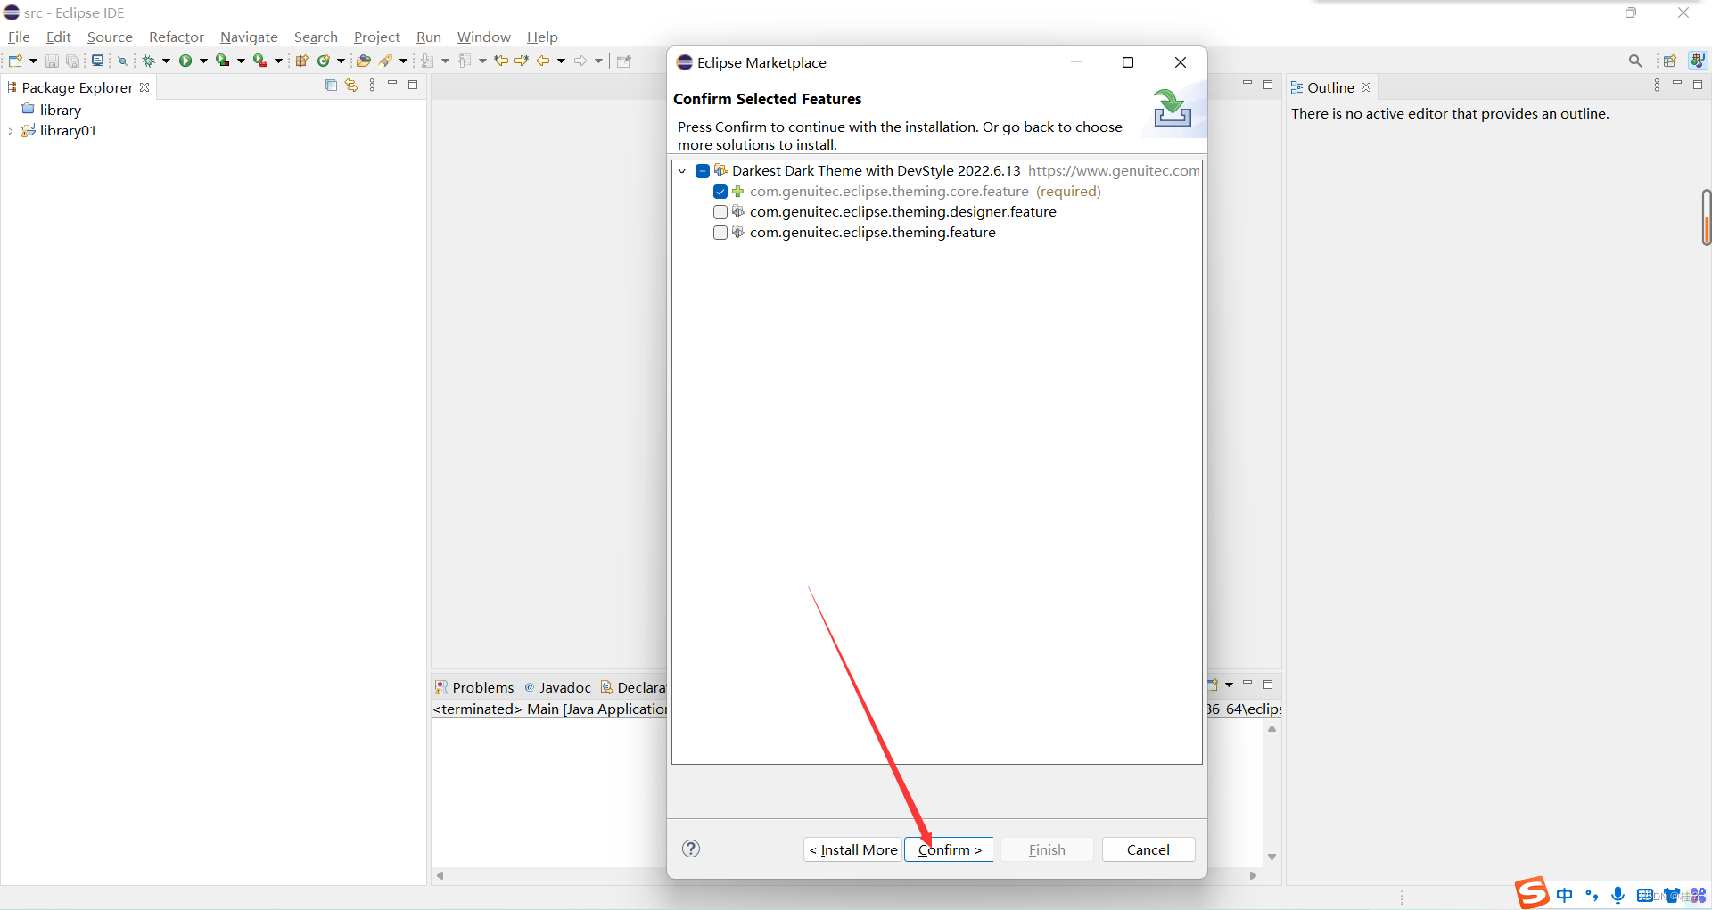The image size is (1712, 910).
Task: Click the Pin Editor toolbar icon
Action: (624, 61)
